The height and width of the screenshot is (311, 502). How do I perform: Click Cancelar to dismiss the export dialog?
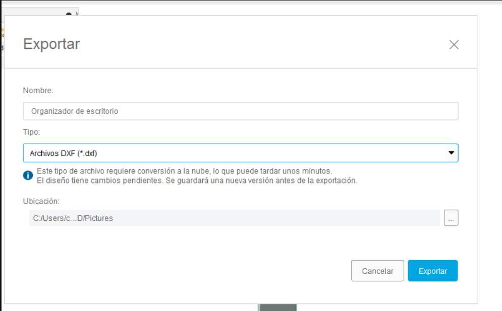pos(377,271)
